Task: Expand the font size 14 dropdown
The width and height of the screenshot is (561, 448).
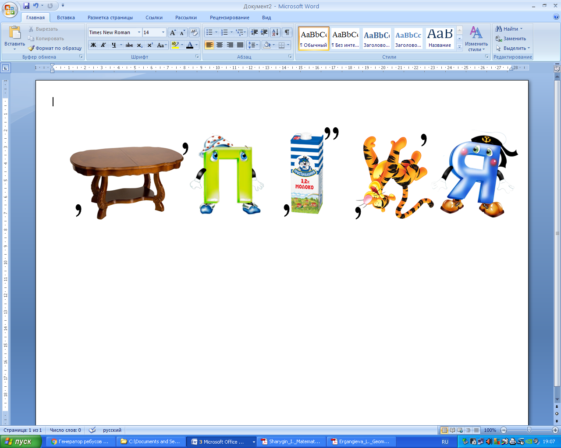Action: point(163,32)
